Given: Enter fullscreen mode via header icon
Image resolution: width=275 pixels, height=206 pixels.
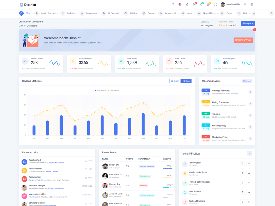Looking at the screenshot, I should 215,5.
